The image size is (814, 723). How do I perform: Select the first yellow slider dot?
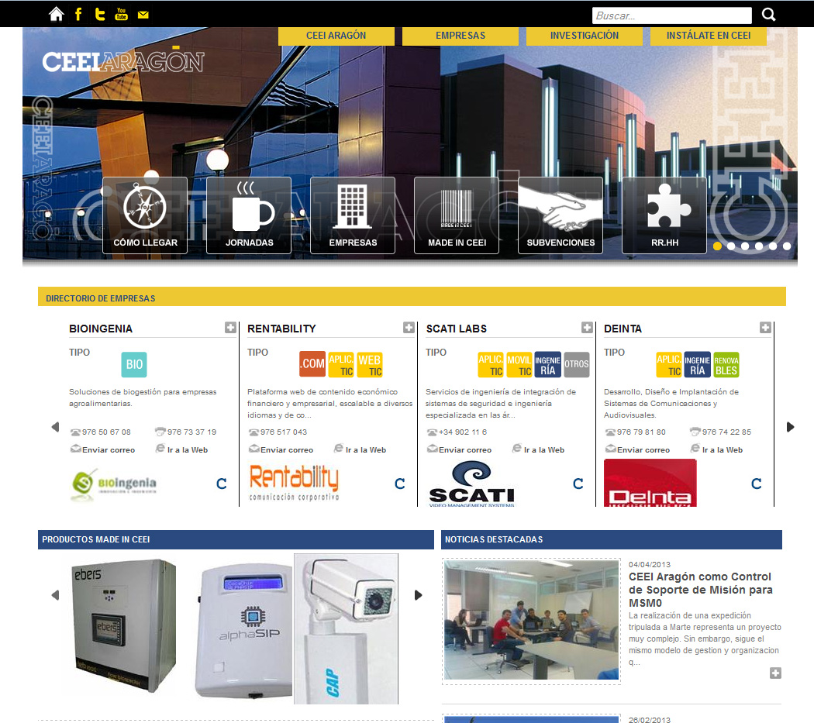tap(717, 246)
